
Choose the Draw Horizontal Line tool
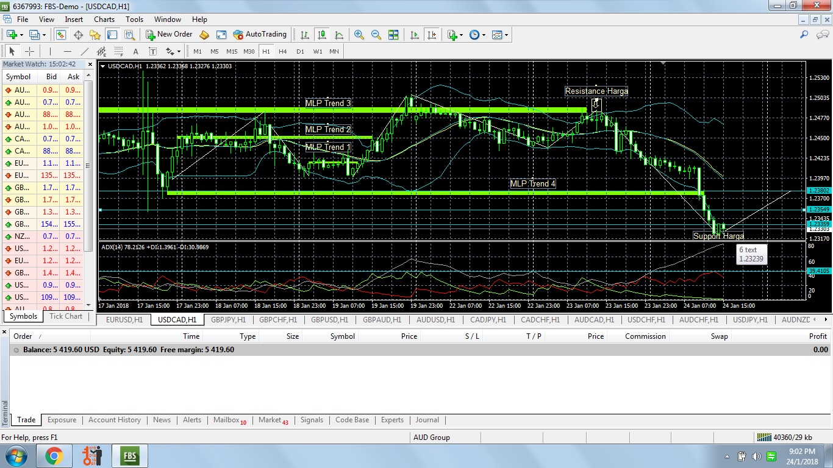(68, 52)
